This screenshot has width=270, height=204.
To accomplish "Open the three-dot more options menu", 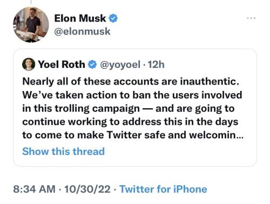I will [x=251, y=18].
